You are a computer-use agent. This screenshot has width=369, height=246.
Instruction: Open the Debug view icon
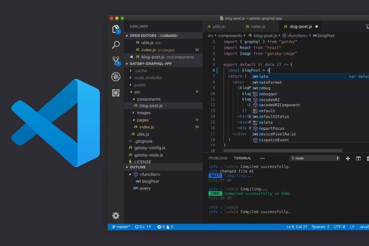click(x=116, y=76)
